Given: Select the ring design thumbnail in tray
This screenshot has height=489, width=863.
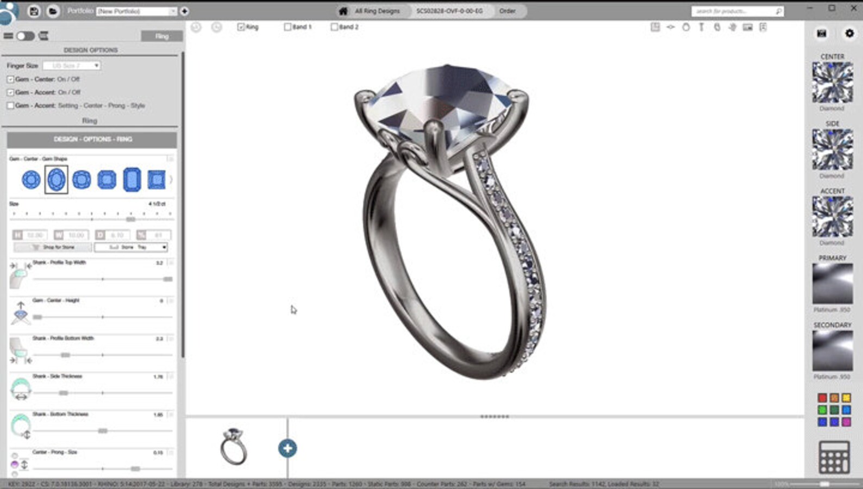Looking at the screenshot, I should 234,447.
